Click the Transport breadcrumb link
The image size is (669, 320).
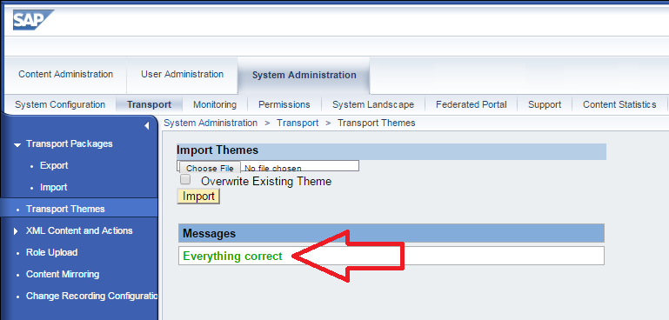pyautogui.click(x=298, y=123)
